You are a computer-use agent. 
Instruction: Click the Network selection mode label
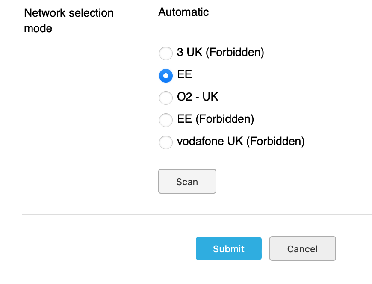[68, 21]
